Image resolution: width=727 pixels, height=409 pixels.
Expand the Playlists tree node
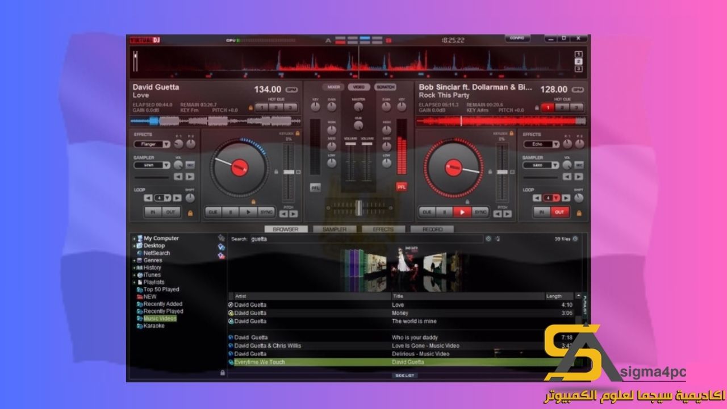[135, 282]
